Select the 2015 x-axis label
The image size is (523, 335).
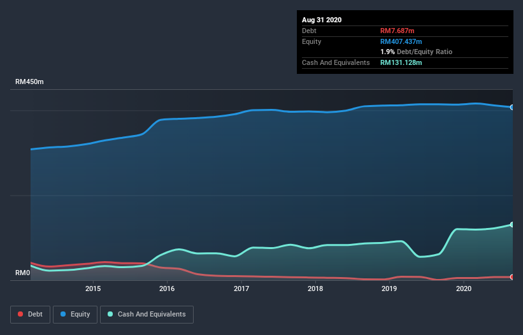[93, 289]
